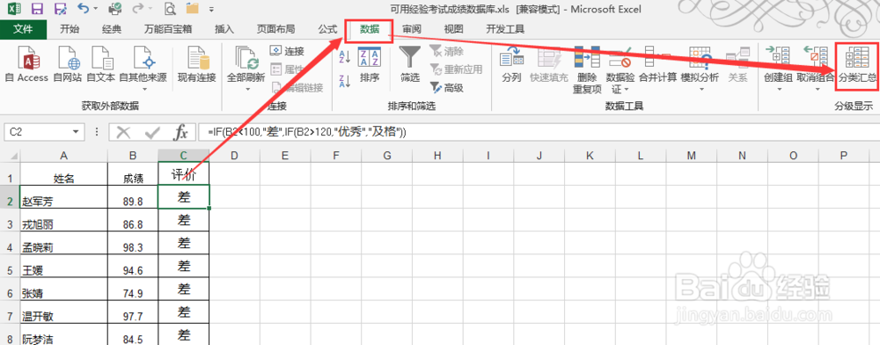Switch to 审阅 review tab
880x345 pixels.
[411, 29]
